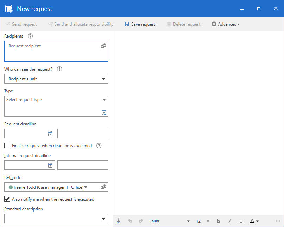Click the recipient picker people icon
This screenshot has height=227, width=284.
point(103,46)
